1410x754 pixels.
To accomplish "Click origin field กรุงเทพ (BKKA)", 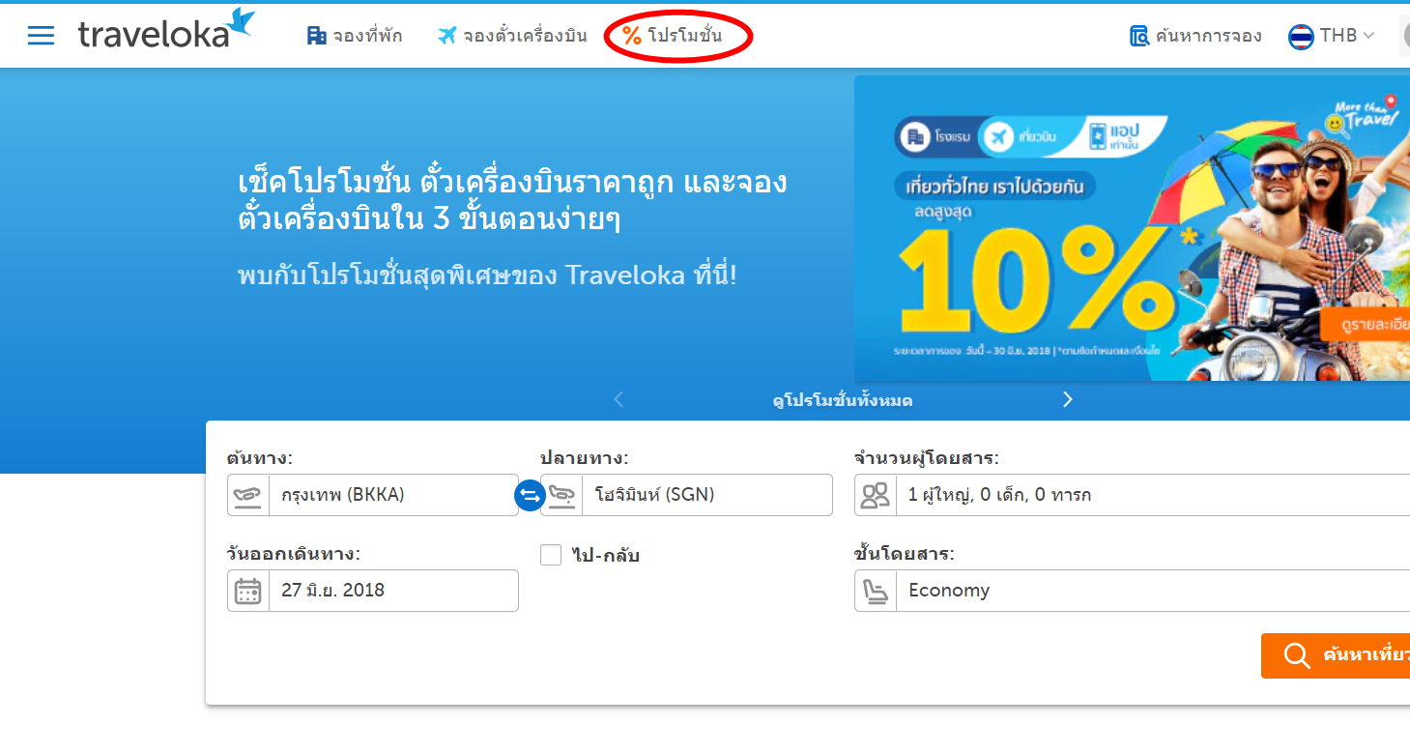I will 373,495.
